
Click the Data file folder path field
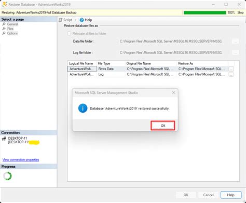[171, 41]
